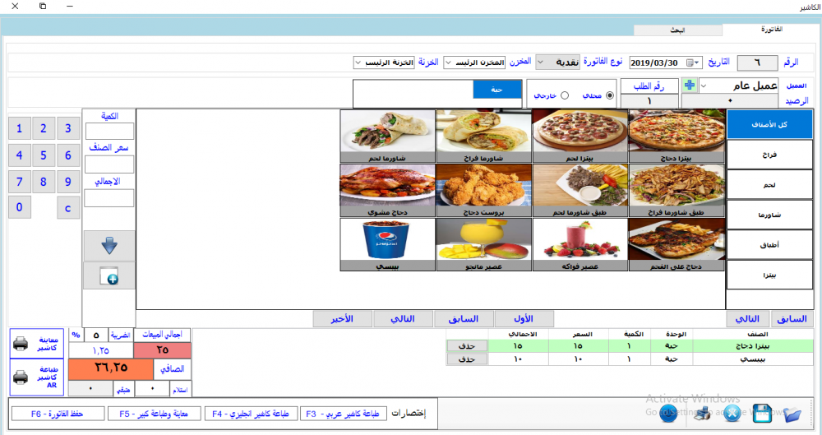Click the blue X cancel icon
The width and height of the screenshot is (822, 435).
(x=732, y=413)
